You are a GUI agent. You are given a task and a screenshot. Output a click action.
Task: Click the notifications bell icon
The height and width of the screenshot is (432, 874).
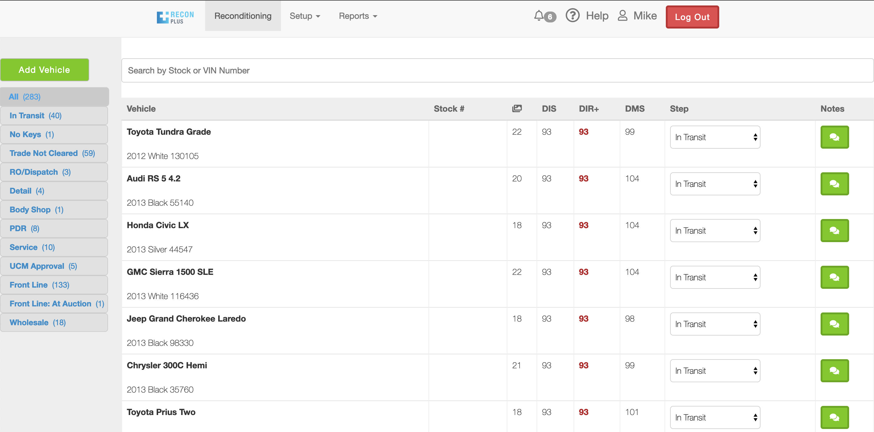539,15
